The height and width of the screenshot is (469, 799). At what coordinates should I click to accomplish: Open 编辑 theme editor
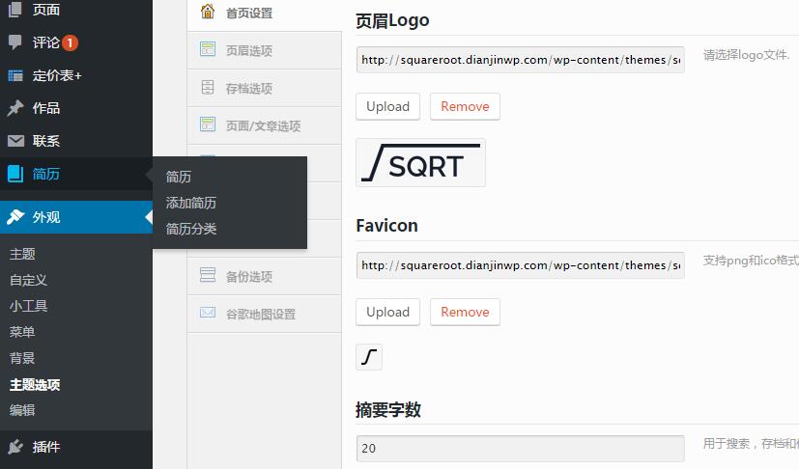22,410
